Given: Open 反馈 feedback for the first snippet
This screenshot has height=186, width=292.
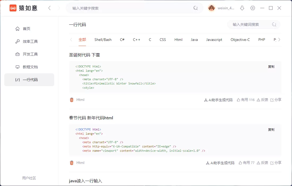Looking at the screenshot, I should coord(262,100).
